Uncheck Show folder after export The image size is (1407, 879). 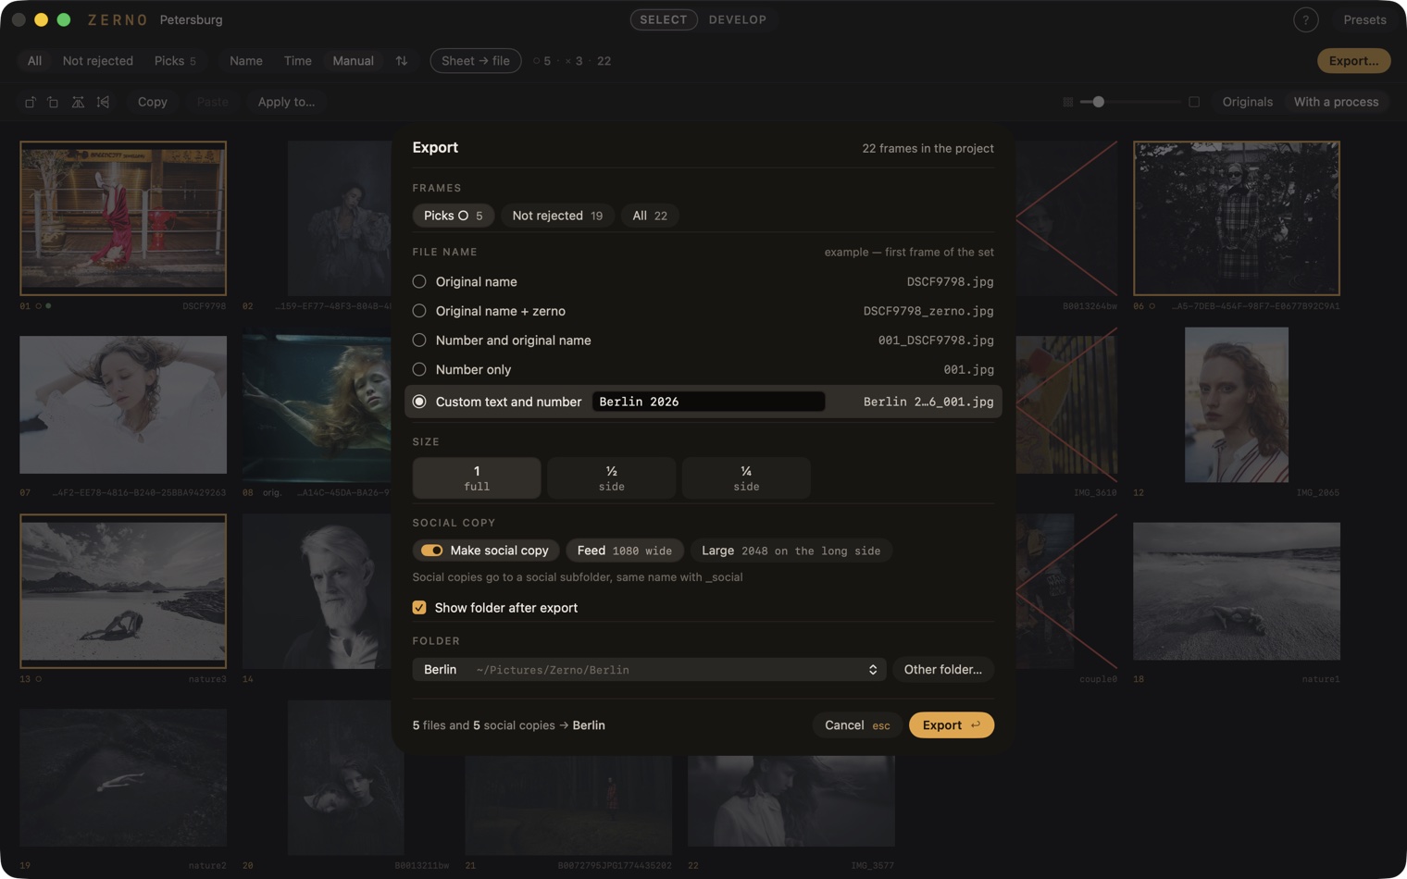pyautogui.click(x=419, y=608)
